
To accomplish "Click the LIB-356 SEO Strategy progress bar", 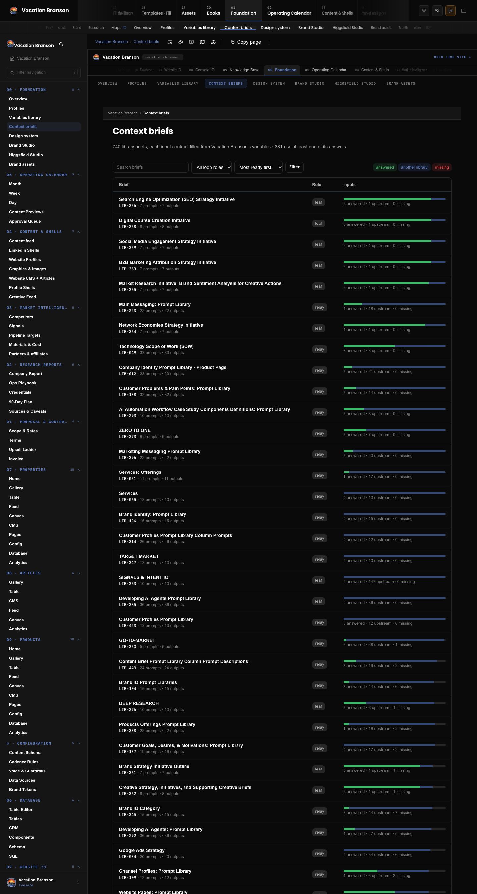I will 394,199.
